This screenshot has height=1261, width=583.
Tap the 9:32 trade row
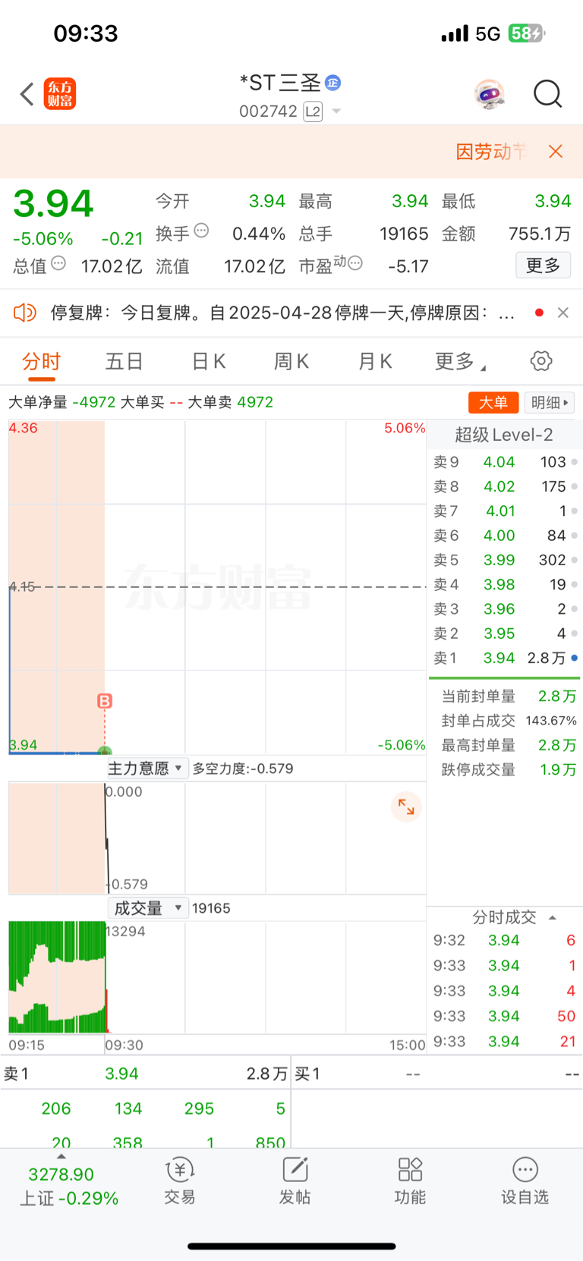click(x=504, y=940)
